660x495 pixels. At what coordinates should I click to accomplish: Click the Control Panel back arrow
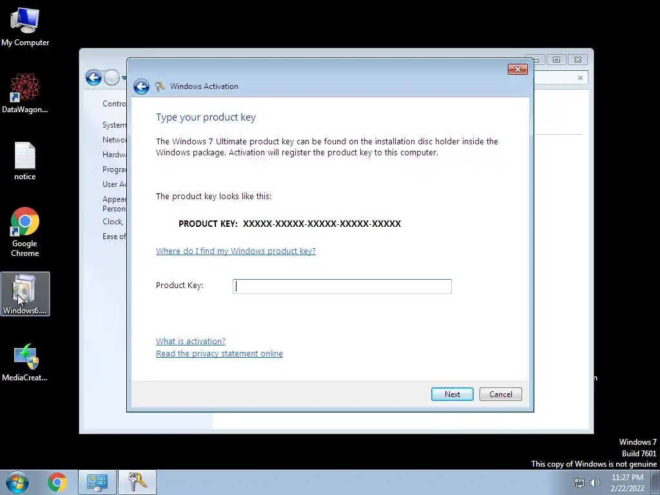93,77
